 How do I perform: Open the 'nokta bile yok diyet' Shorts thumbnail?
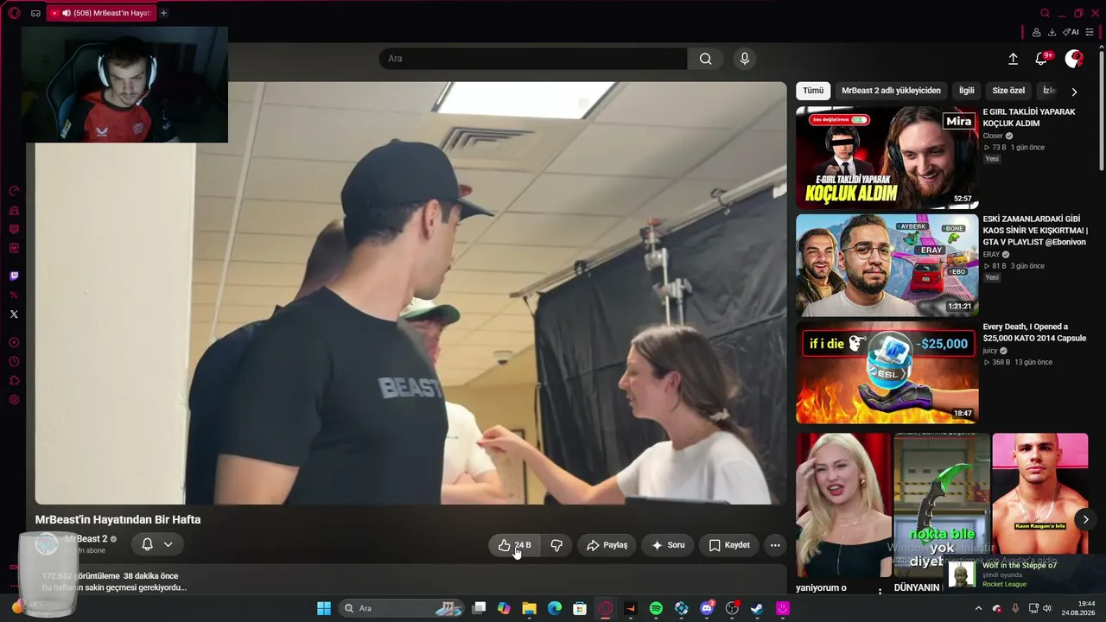[x=941, y=505]
